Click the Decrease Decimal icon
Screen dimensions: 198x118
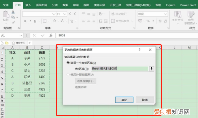[165, 21]
